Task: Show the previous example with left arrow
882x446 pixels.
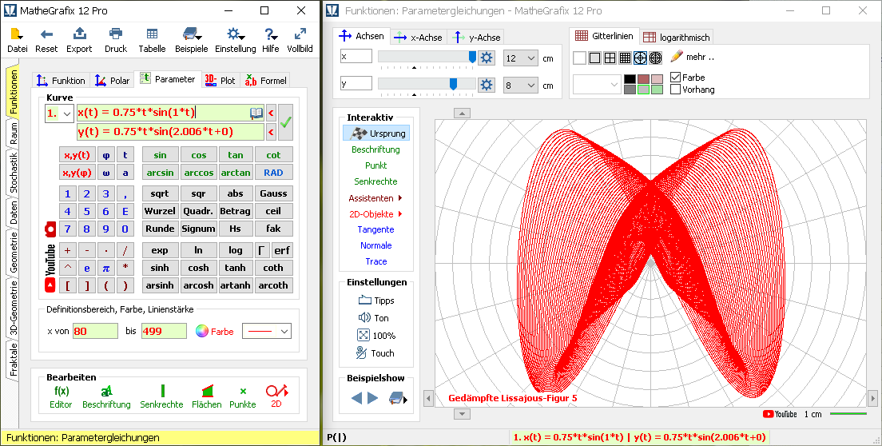Action: 356,398
